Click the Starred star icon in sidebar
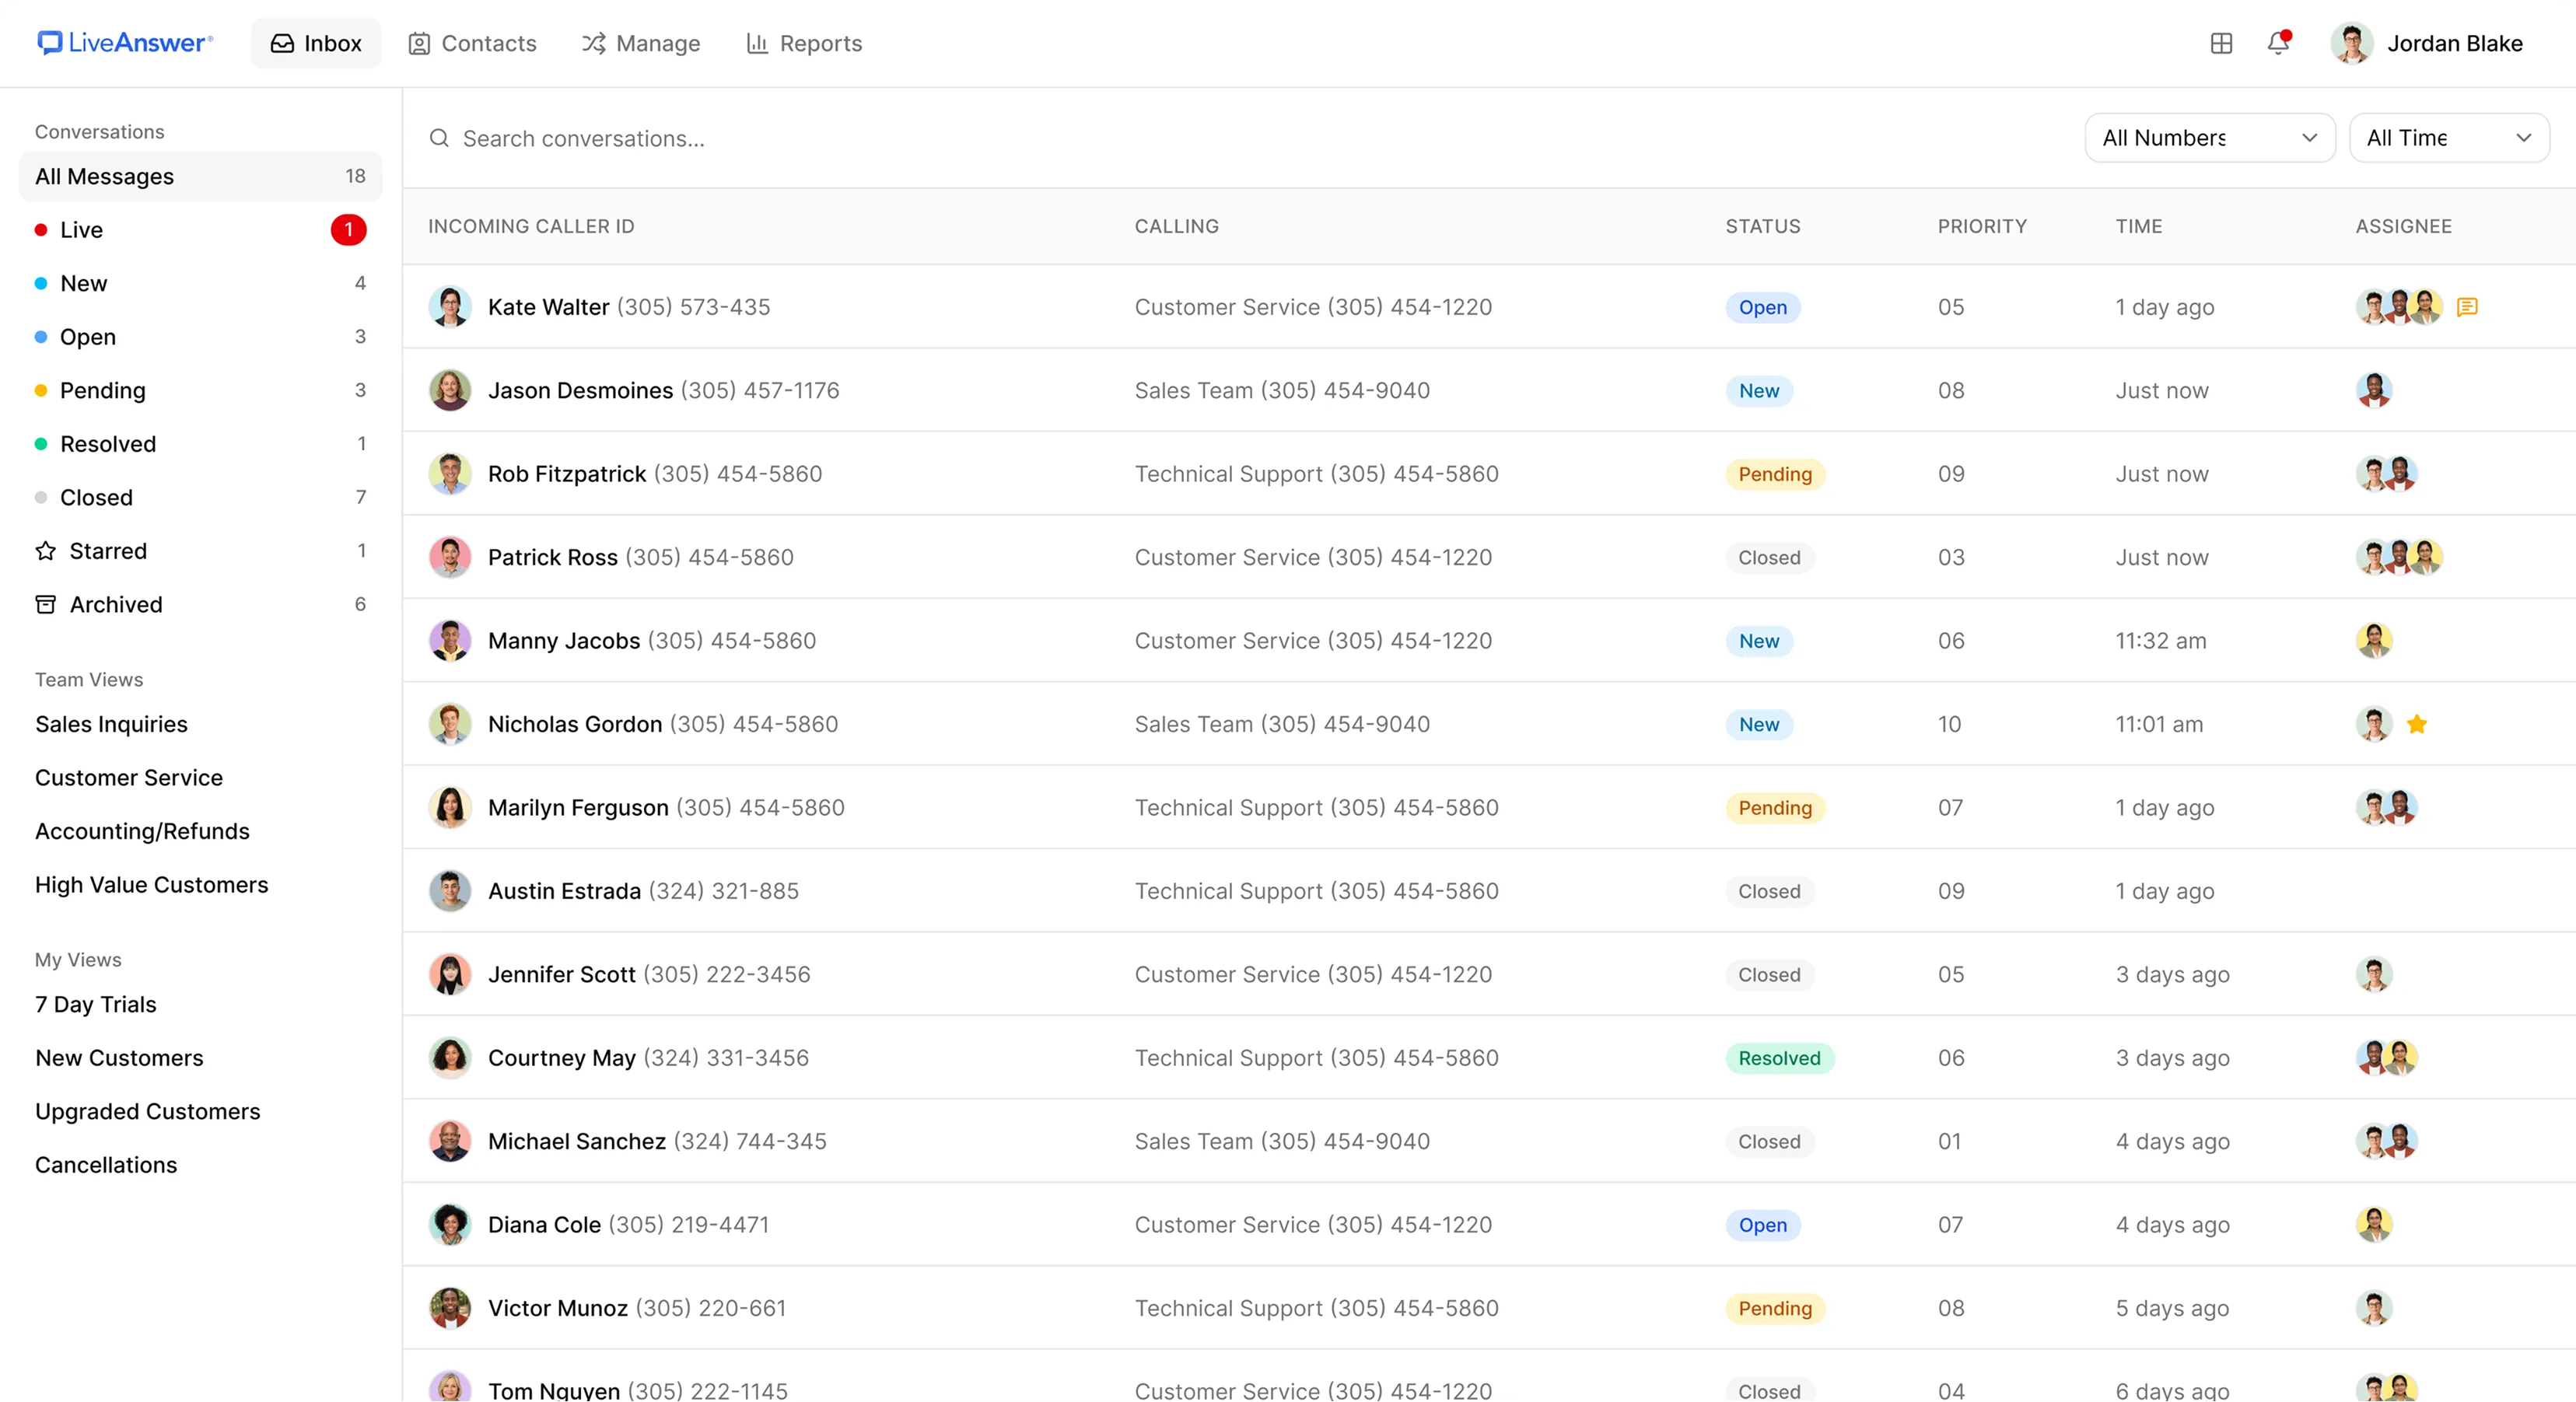This screenshot has height=1402, width=2576. tap(46, 551)
